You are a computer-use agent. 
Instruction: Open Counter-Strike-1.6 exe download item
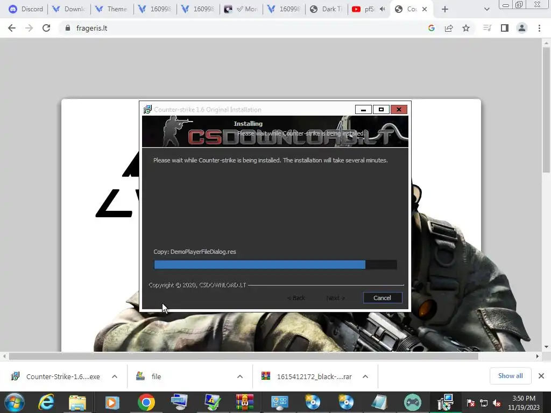[56, 376]
